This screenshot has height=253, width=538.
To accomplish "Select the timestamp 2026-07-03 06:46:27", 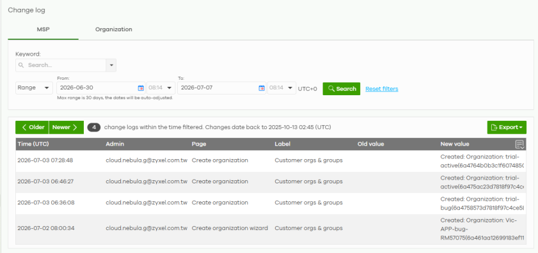I will pyautogui.click(x=45, y=181).
